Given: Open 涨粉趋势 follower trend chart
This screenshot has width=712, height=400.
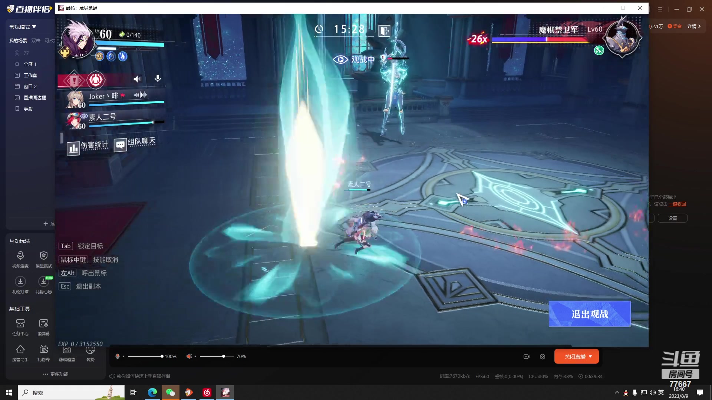Looking at the screenshot, I should (x=67, y=354).
